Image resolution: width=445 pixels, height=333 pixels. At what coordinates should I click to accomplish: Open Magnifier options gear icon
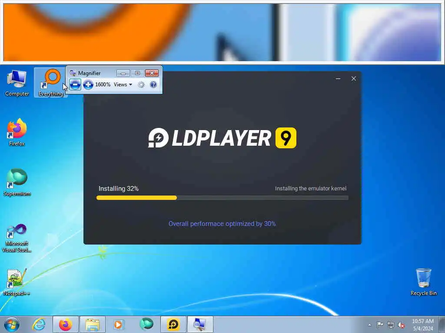coord(141,85)
